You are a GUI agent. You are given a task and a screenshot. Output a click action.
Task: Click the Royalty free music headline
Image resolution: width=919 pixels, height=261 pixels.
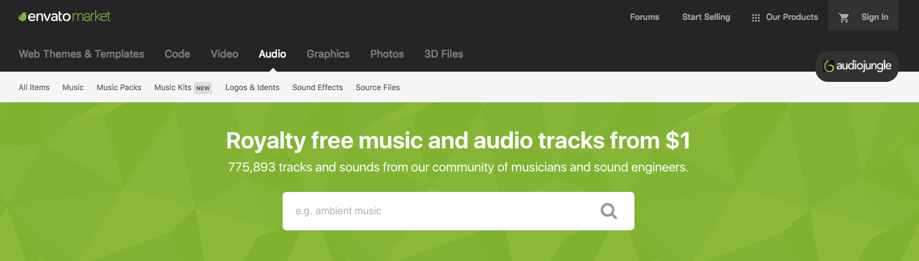(x=459, y=141)
